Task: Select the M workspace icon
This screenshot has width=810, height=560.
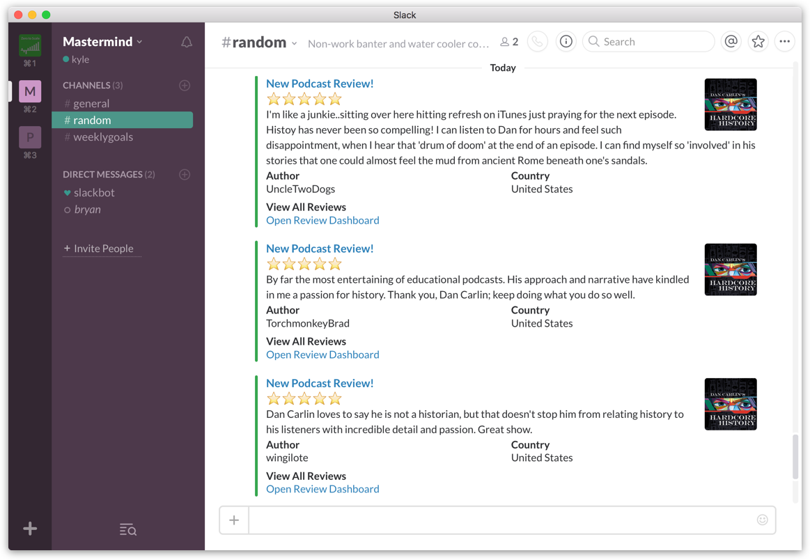Action: (30, 91)
